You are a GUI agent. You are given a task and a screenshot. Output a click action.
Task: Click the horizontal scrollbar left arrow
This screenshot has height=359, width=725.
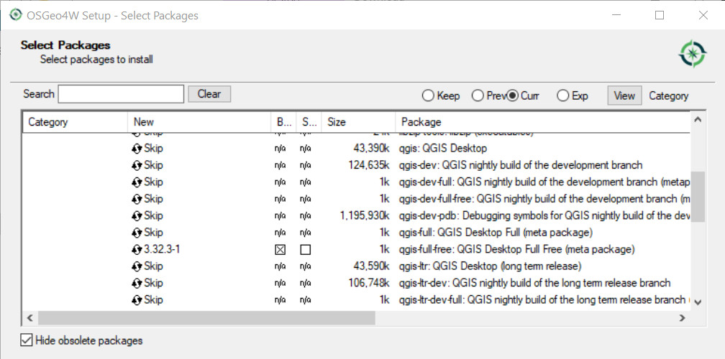point(30,317)
